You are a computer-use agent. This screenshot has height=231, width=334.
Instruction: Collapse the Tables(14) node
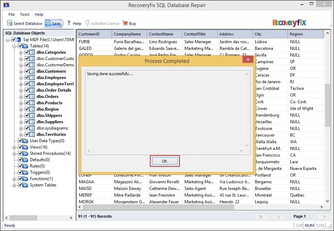pyautogui.click(x=14, y=46)
